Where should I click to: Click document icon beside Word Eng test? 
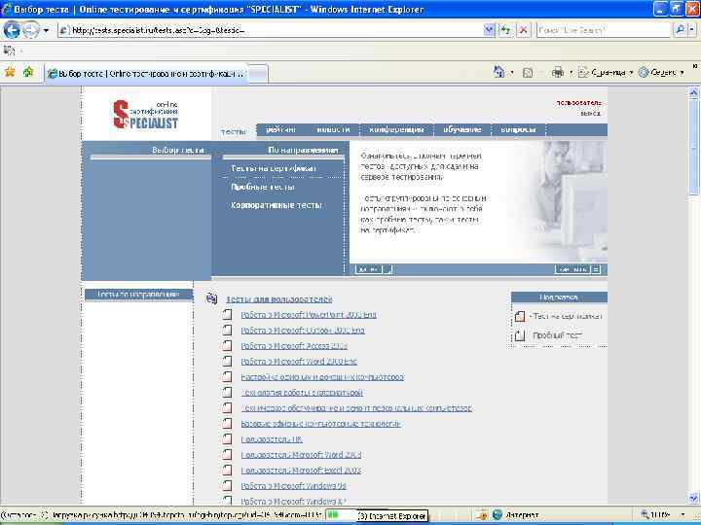click(227, 361)
